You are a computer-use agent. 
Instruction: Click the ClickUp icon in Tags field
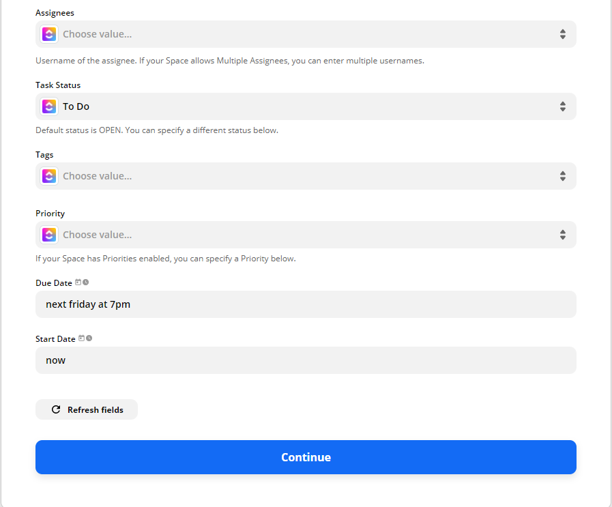point(49,176)
